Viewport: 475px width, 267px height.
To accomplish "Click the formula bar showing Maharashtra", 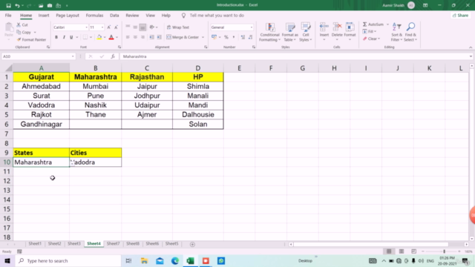I will tap(294, 56).
